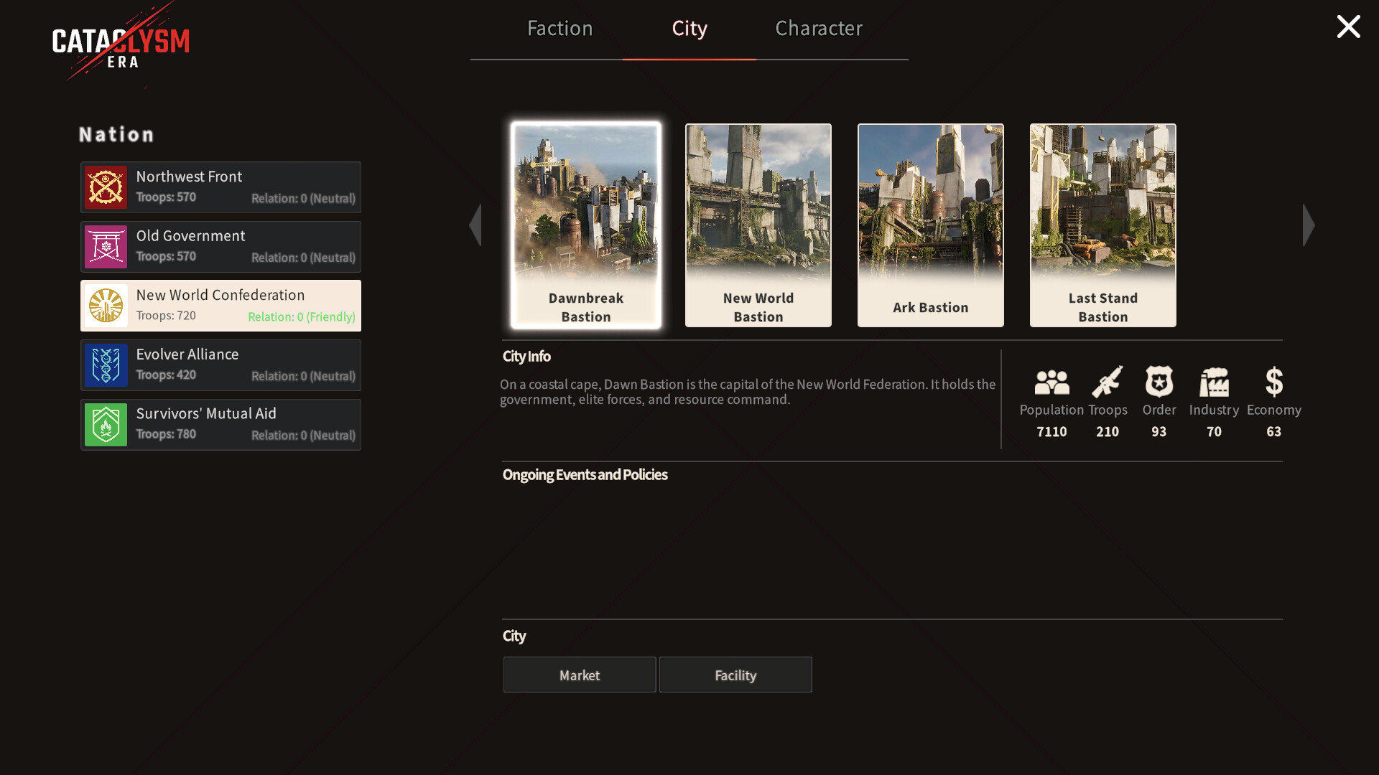
Task: Click the New World Confederation emblem icon
Action: point(106,306)
